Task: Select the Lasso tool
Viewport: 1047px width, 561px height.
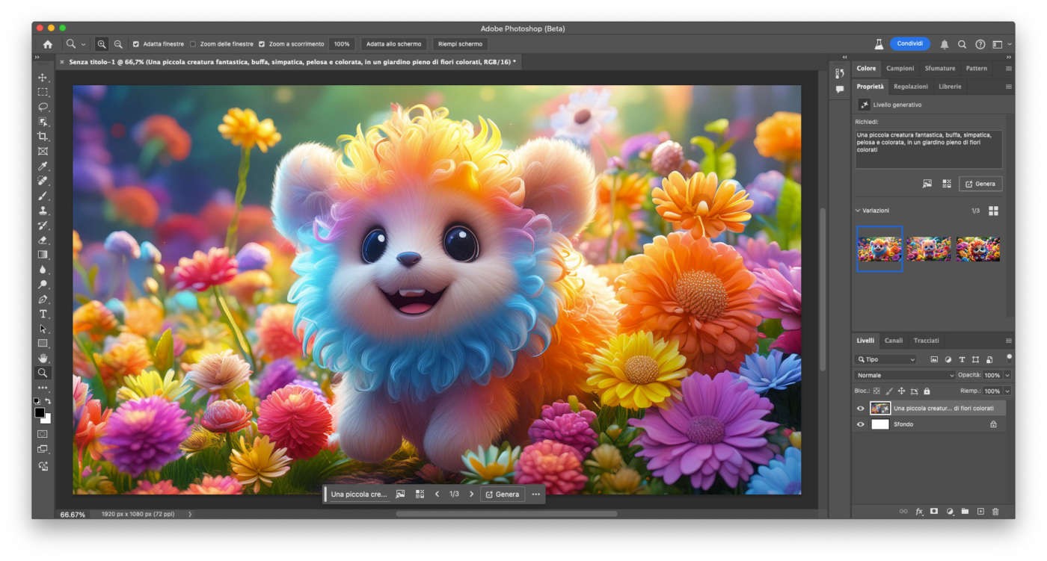Action: pos(43,107)
